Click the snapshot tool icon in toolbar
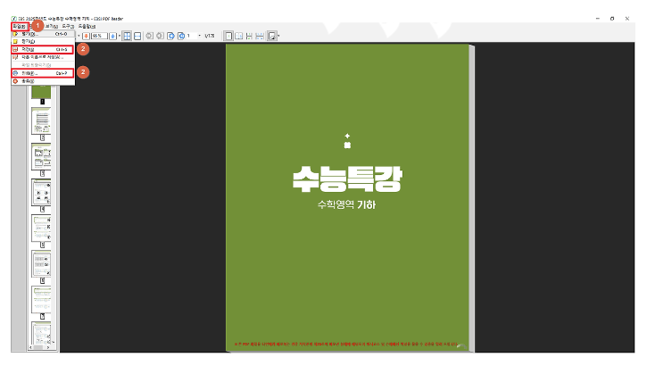 coord(272,36)
